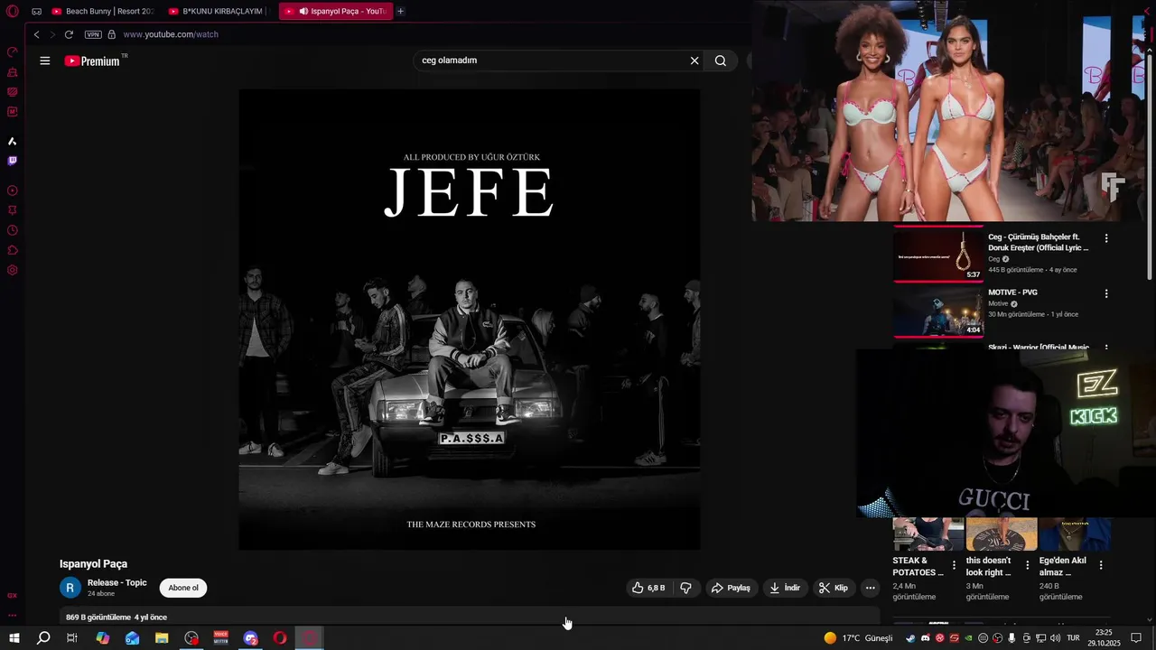Open the Player sidebar icon
The image size is (1156, 650).
click(13, 190)
